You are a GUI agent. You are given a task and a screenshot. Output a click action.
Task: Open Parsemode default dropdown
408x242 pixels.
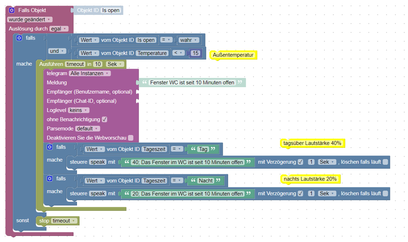[x=88, y=129]
